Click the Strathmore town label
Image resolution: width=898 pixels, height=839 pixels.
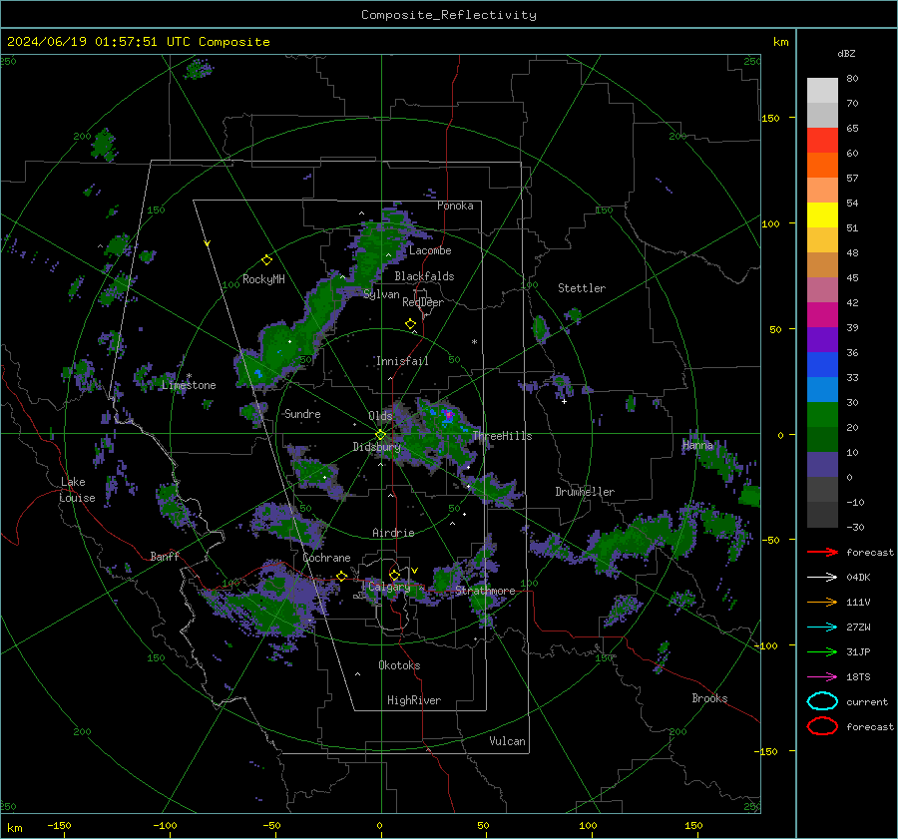(x=485, y=591)
